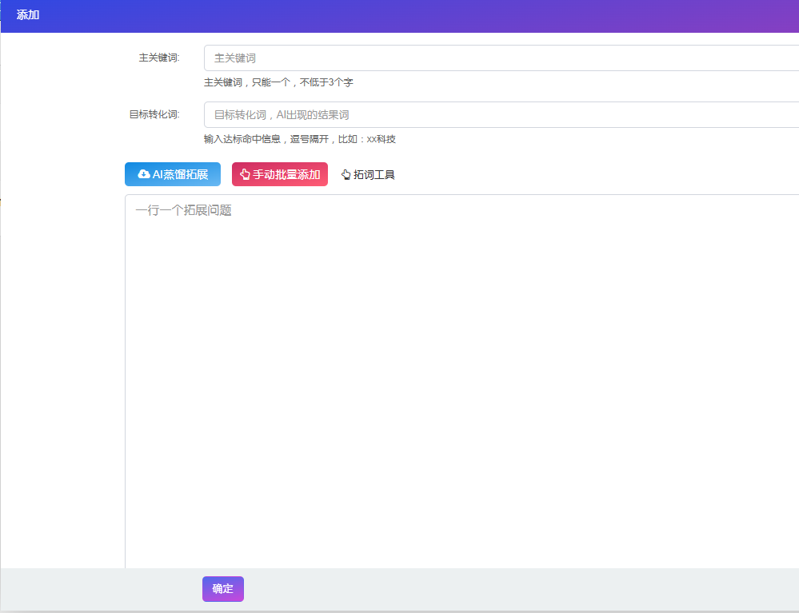Focus the 主关键词 input field
Image resolution: width=799 pixels, height=613 pixels.
point(501,58)
